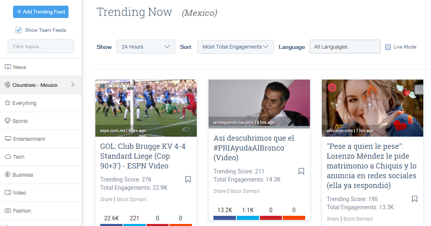Image resolution: width=431 pixels, height=226 pixels.
Task: Open the Club Brugge soccer thumbnail
Action: pyautogui.click(x=146, y=108)
